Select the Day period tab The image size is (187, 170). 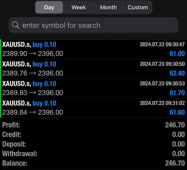click(x=49, y=7)
